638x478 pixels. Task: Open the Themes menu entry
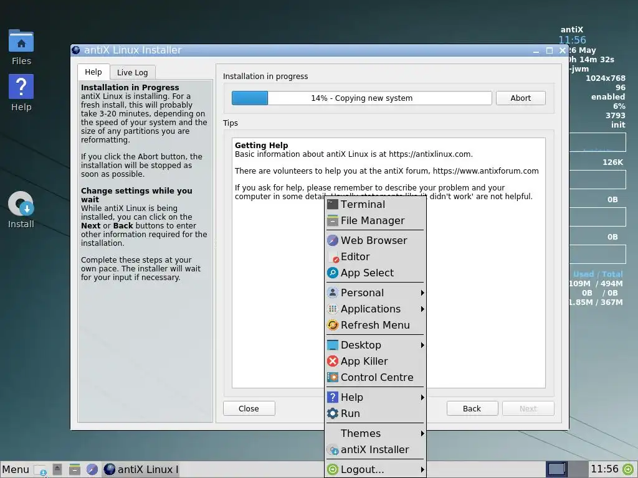(x=375, y=434)
